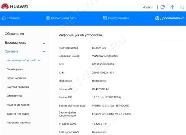Screen dimensions: 186x135
Task: Click the Версия АО label
Action: click(65, 89)
